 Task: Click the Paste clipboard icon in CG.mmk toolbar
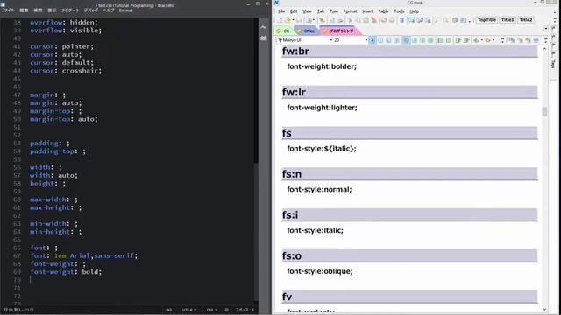click(366, 20)
